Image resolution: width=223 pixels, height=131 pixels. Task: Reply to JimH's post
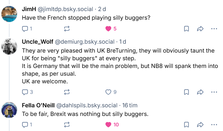25,29
